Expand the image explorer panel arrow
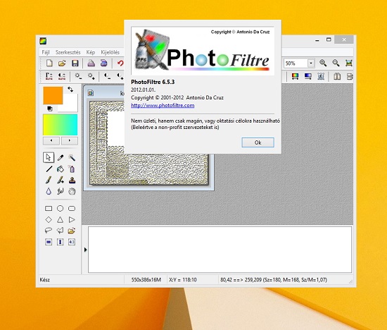This screenshot has width=387, height=330. coord(85,250)
